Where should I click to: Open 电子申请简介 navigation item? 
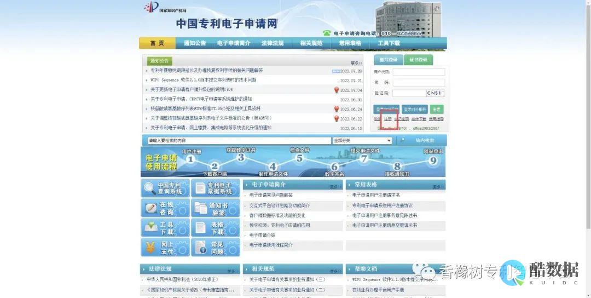234,43
